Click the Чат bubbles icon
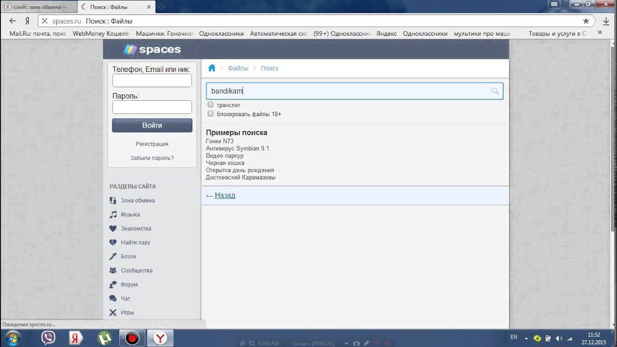 pyautogui.click(x=113, y=298)
